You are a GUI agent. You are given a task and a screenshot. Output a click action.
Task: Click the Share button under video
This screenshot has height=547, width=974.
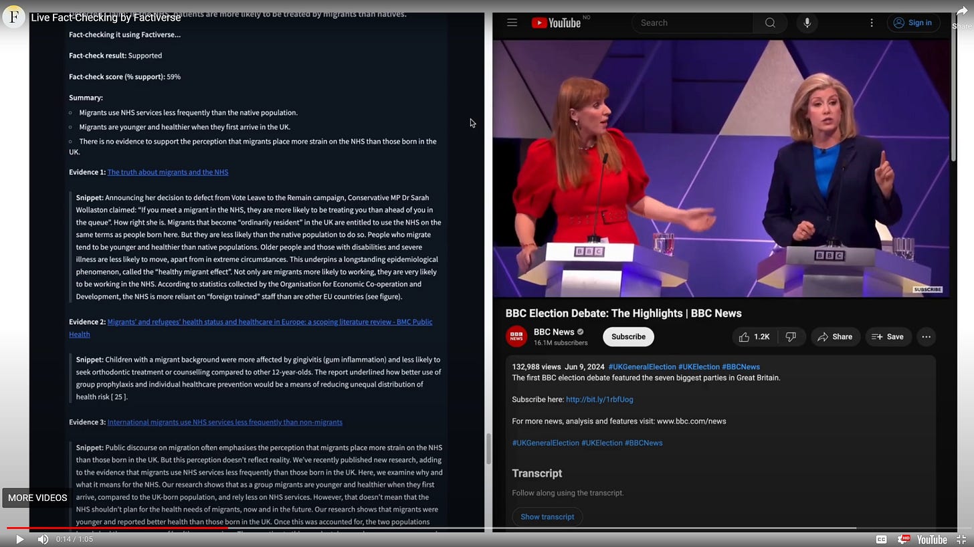(835, 336)
